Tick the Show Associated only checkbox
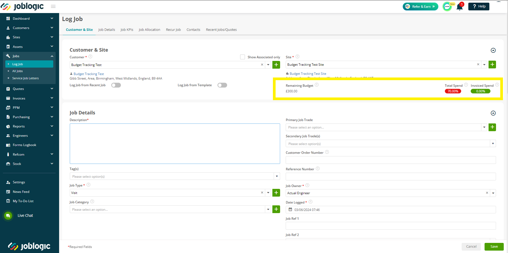The width and height of the screenshot is (508, 253). pos(242,57)
